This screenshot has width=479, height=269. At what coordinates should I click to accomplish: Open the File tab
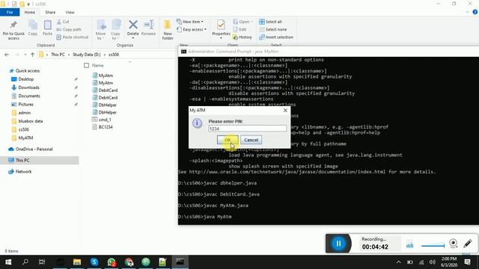[10, 12]
